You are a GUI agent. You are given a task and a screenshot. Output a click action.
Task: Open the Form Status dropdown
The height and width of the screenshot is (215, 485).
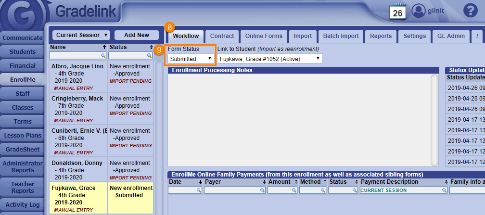pos(191,59)
